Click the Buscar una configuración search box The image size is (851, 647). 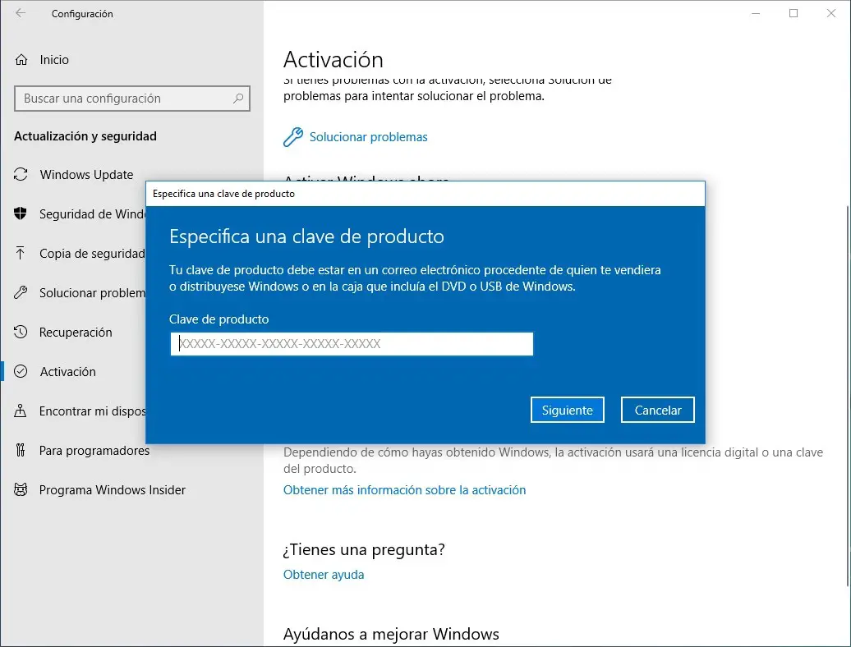click(x=132, y=99)
